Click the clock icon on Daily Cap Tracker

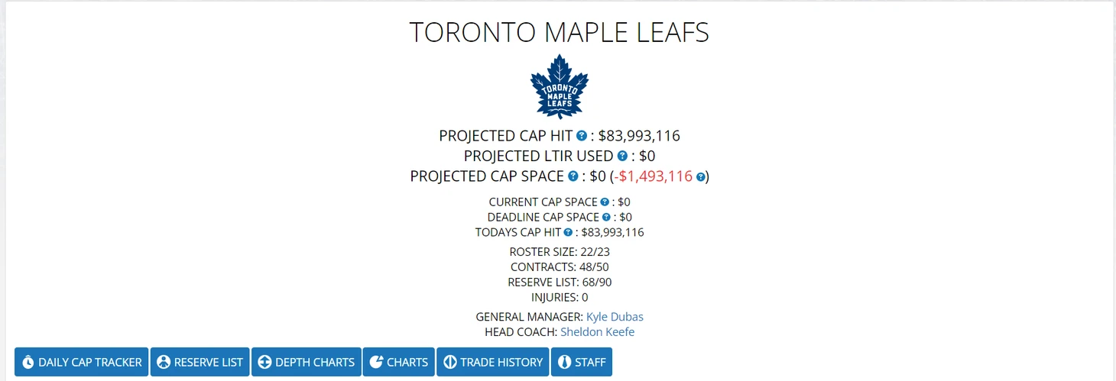coord(28,362)
